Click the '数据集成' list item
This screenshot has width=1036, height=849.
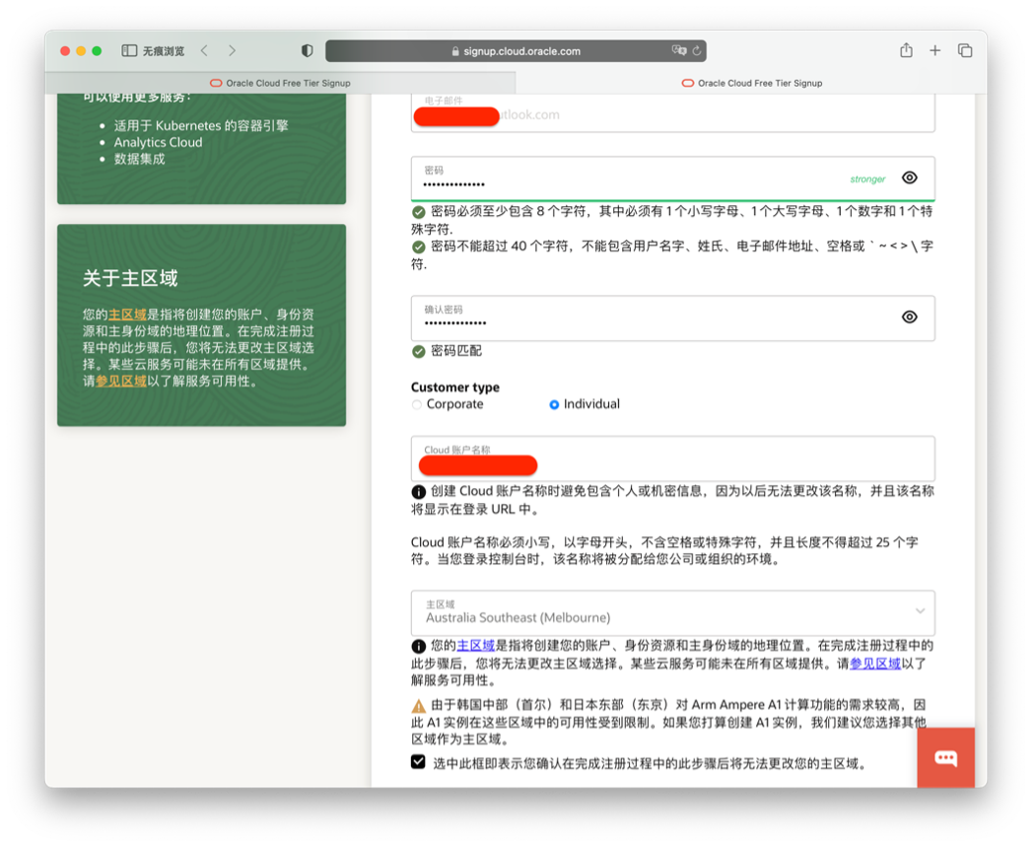(139, 159)
